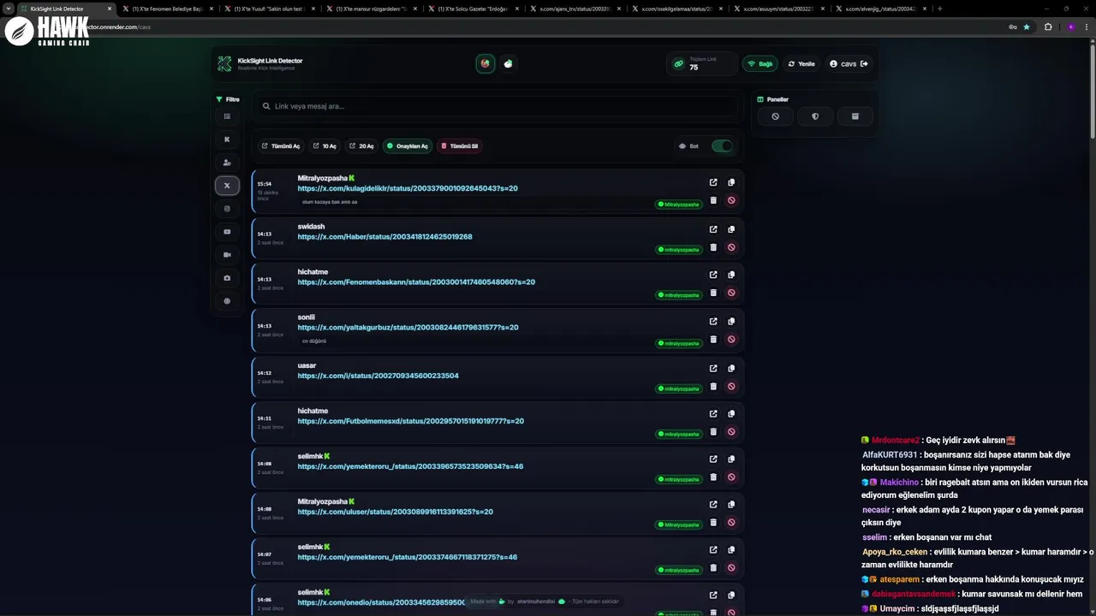
Task: Click the cloud icon in header
Action: click(509, 63)
